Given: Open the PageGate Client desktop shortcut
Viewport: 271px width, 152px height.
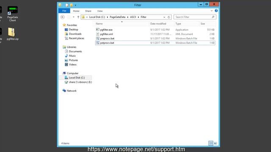Looking at the screenshot, I should [x=12, y=14].
